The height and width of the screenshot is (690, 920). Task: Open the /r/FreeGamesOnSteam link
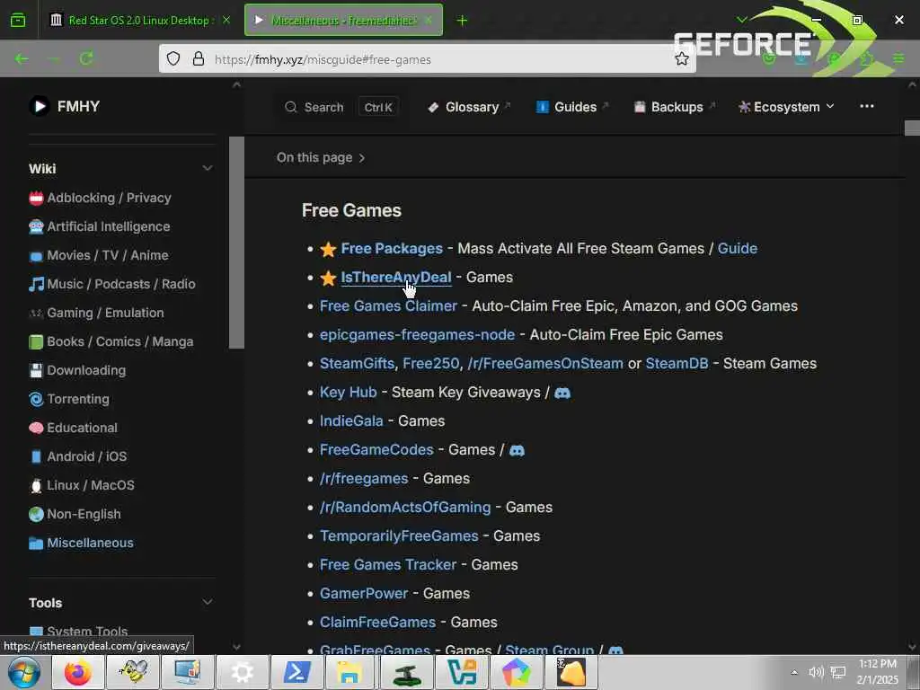545,363
